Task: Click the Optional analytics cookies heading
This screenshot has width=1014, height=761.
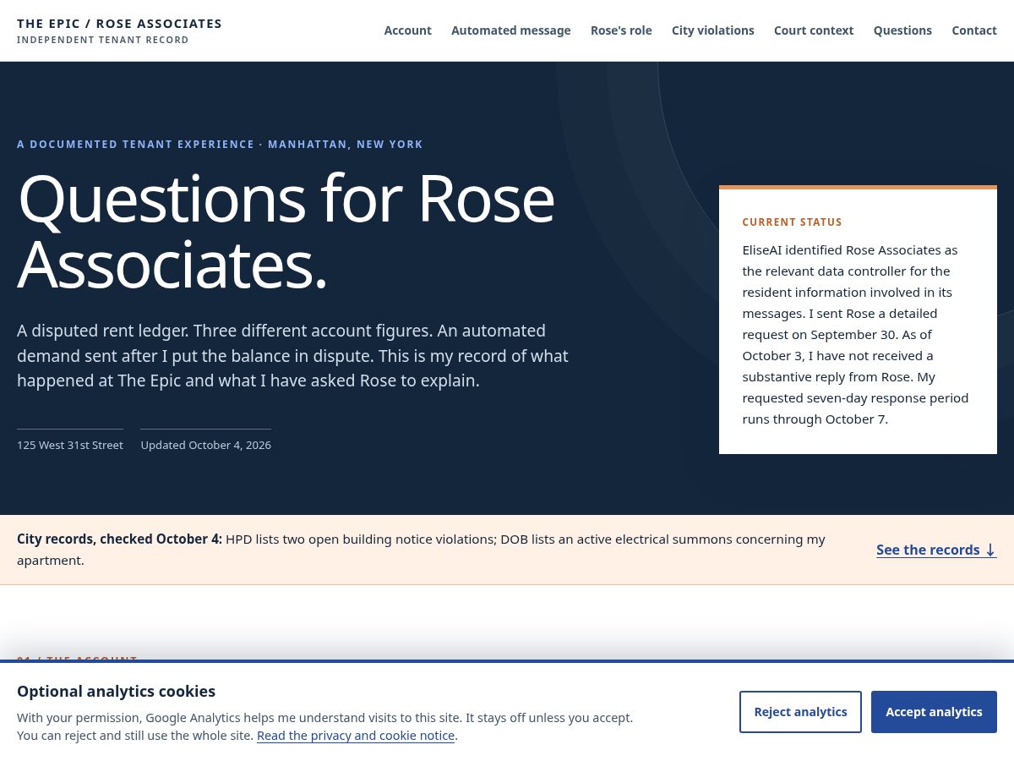Action: [116, 692]
